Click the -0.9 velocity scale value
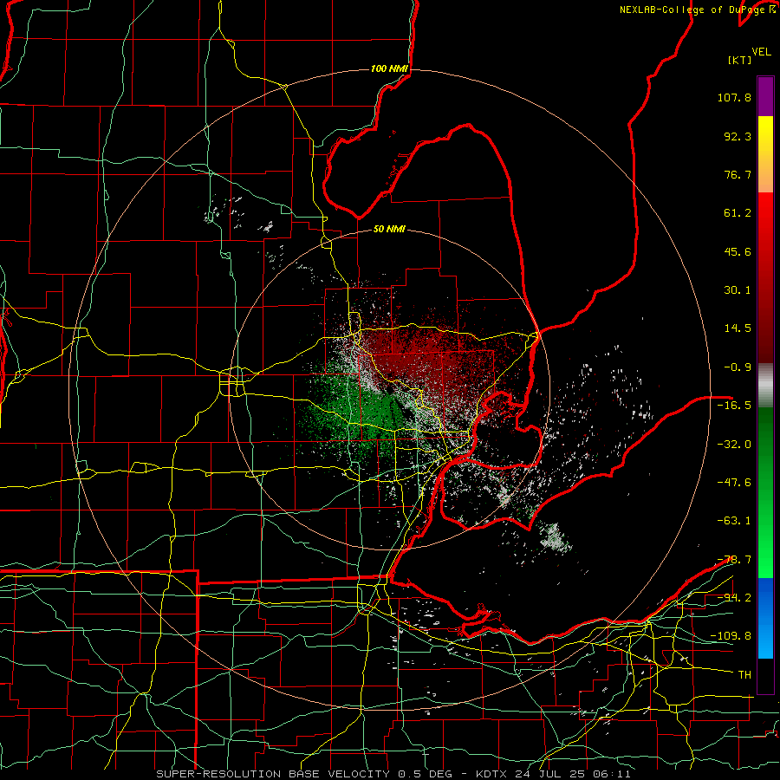Screen dimensions: 780x780 coord(738,367)
